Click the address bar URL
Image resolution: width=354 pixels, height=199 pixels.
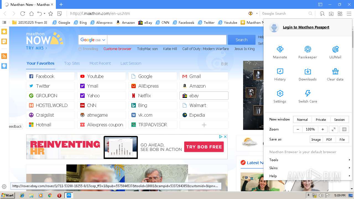click(100, 14)
